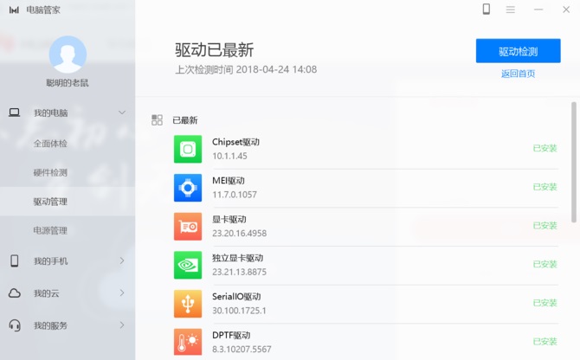Click the Chipset driver icon

click(x=188, y=149)
